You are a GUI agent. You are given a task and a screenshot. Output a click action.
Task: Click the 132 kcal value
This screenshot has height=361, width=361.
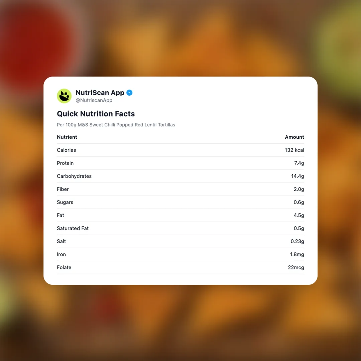tap(294, 150)
